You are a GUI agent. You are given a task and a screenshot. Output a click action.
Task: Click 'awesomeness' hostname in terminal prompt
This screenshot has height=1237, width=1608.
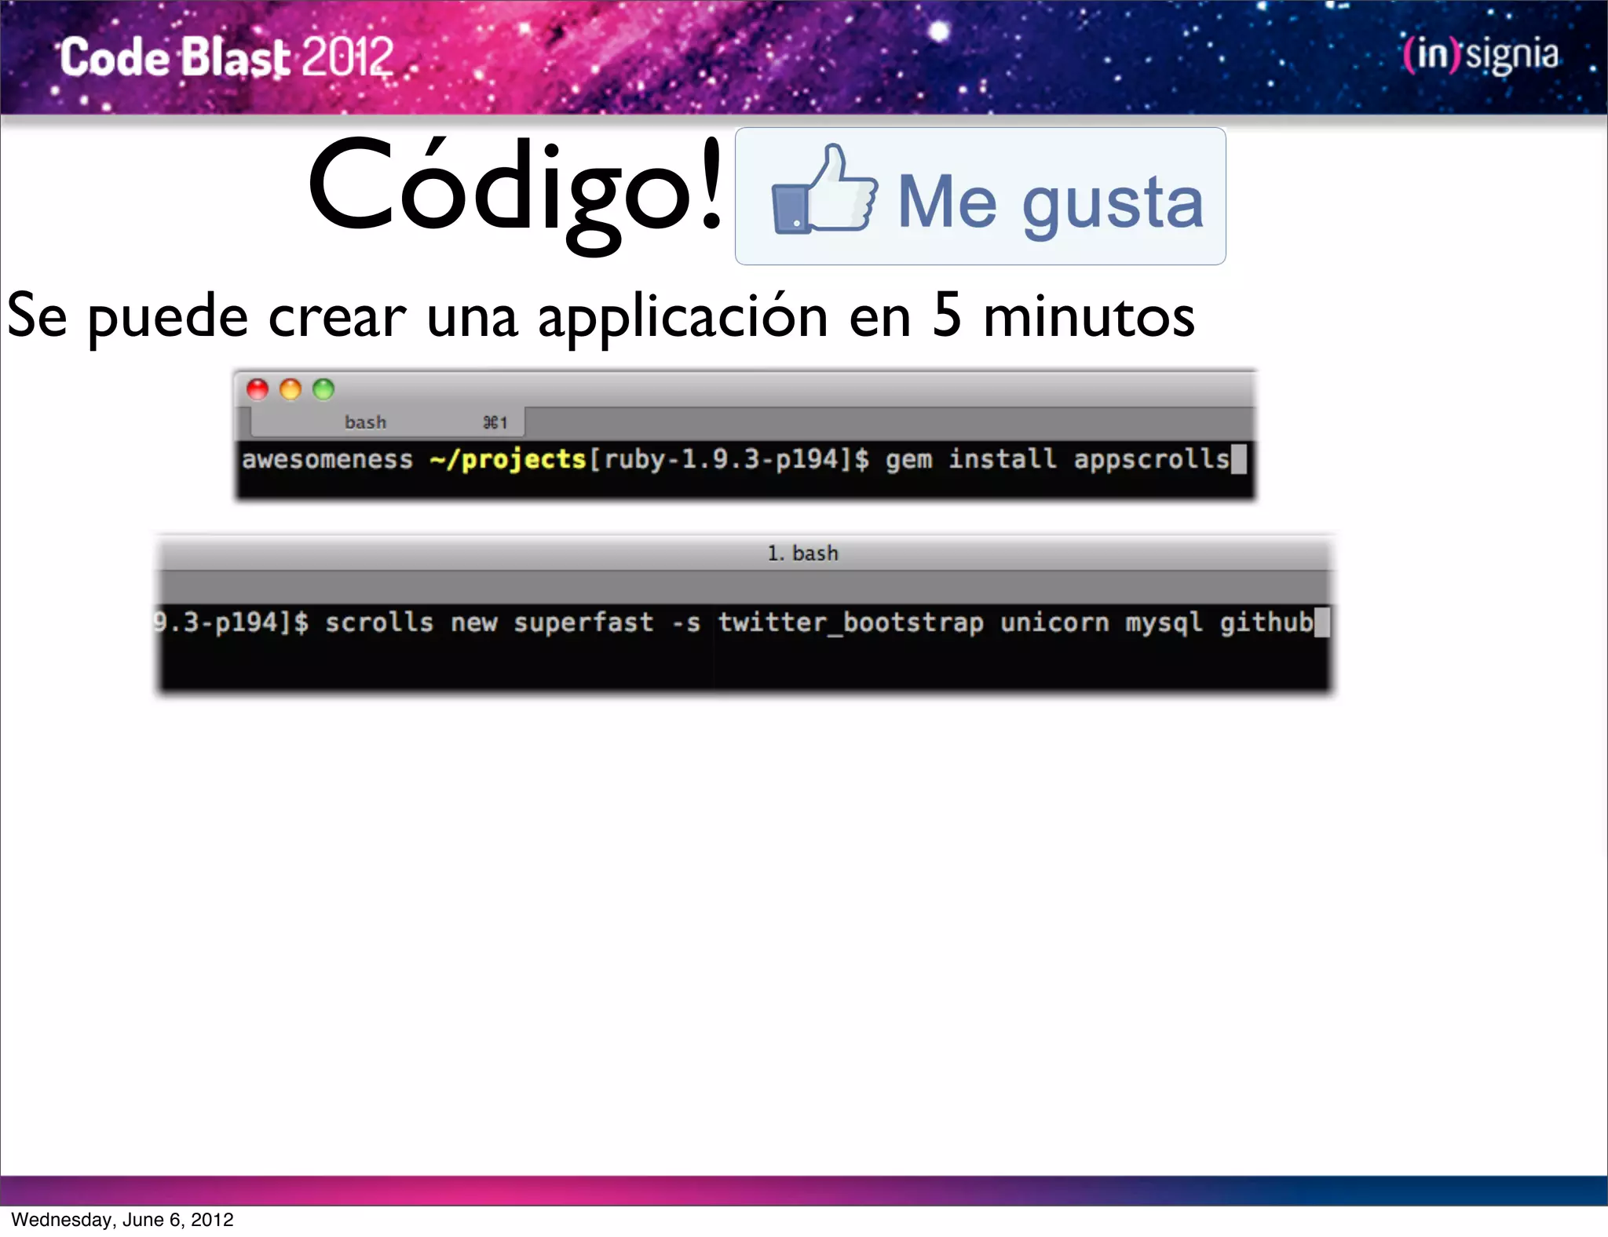327,460
